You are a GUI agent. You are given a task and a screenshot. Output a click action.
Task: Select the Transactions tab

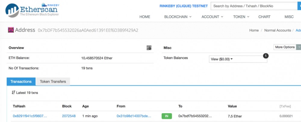21,81
